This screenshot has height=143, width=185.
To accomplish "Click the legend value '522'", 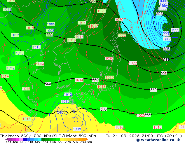I will click(38, 142).
